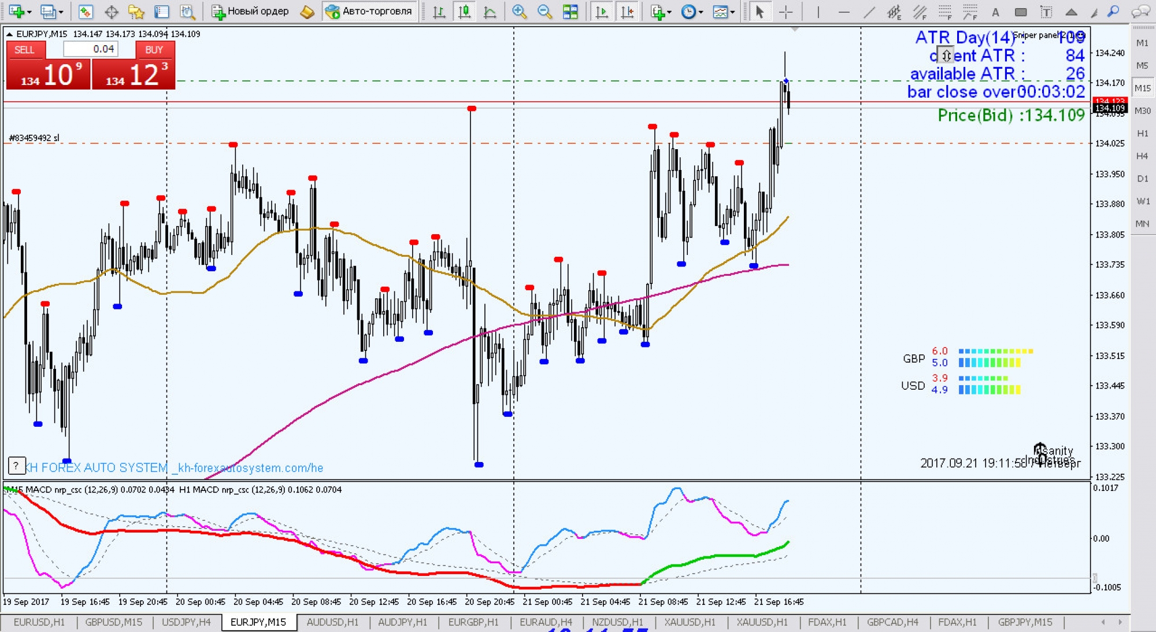Select the Draw text label tool
This screenshot has height=632, width=1156.
tap(1046, 11)
